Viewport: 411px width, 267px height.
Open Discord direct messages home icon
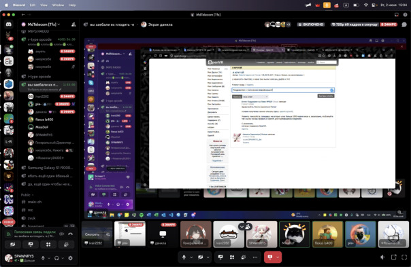[x=9, y=24]
